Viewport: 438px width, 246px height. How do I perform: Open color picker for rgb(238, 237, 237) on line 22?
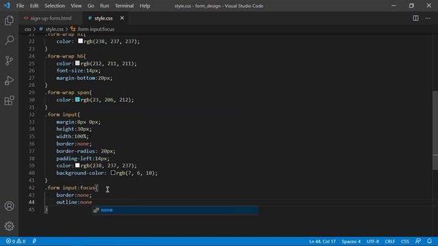pyautogui.click(x=81, y=41)
